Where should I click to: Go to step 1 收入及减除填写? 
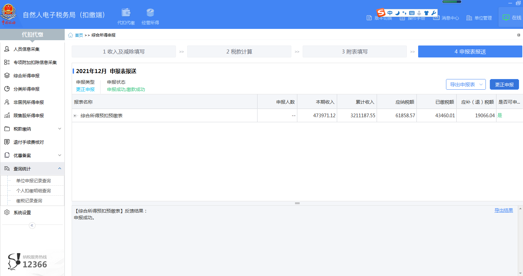point(123,52)
